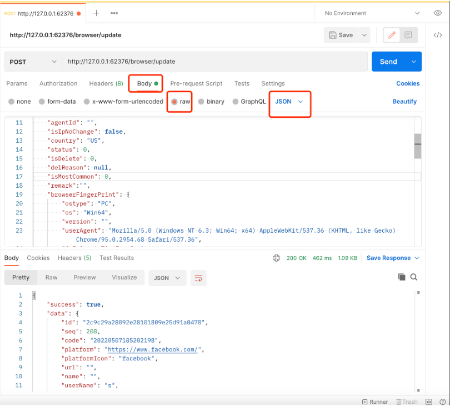Click the 200 OK status text

click(x=297, y=258)
